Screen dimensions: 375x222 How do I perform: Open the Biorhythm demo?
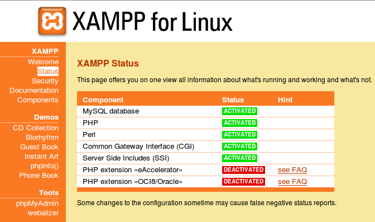[42, 138]
